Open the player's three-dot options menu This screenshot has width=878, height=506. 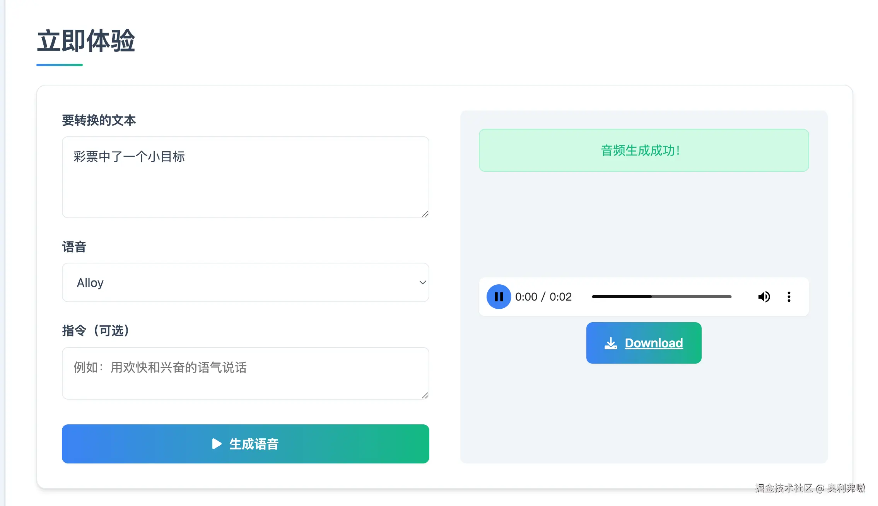789,297
